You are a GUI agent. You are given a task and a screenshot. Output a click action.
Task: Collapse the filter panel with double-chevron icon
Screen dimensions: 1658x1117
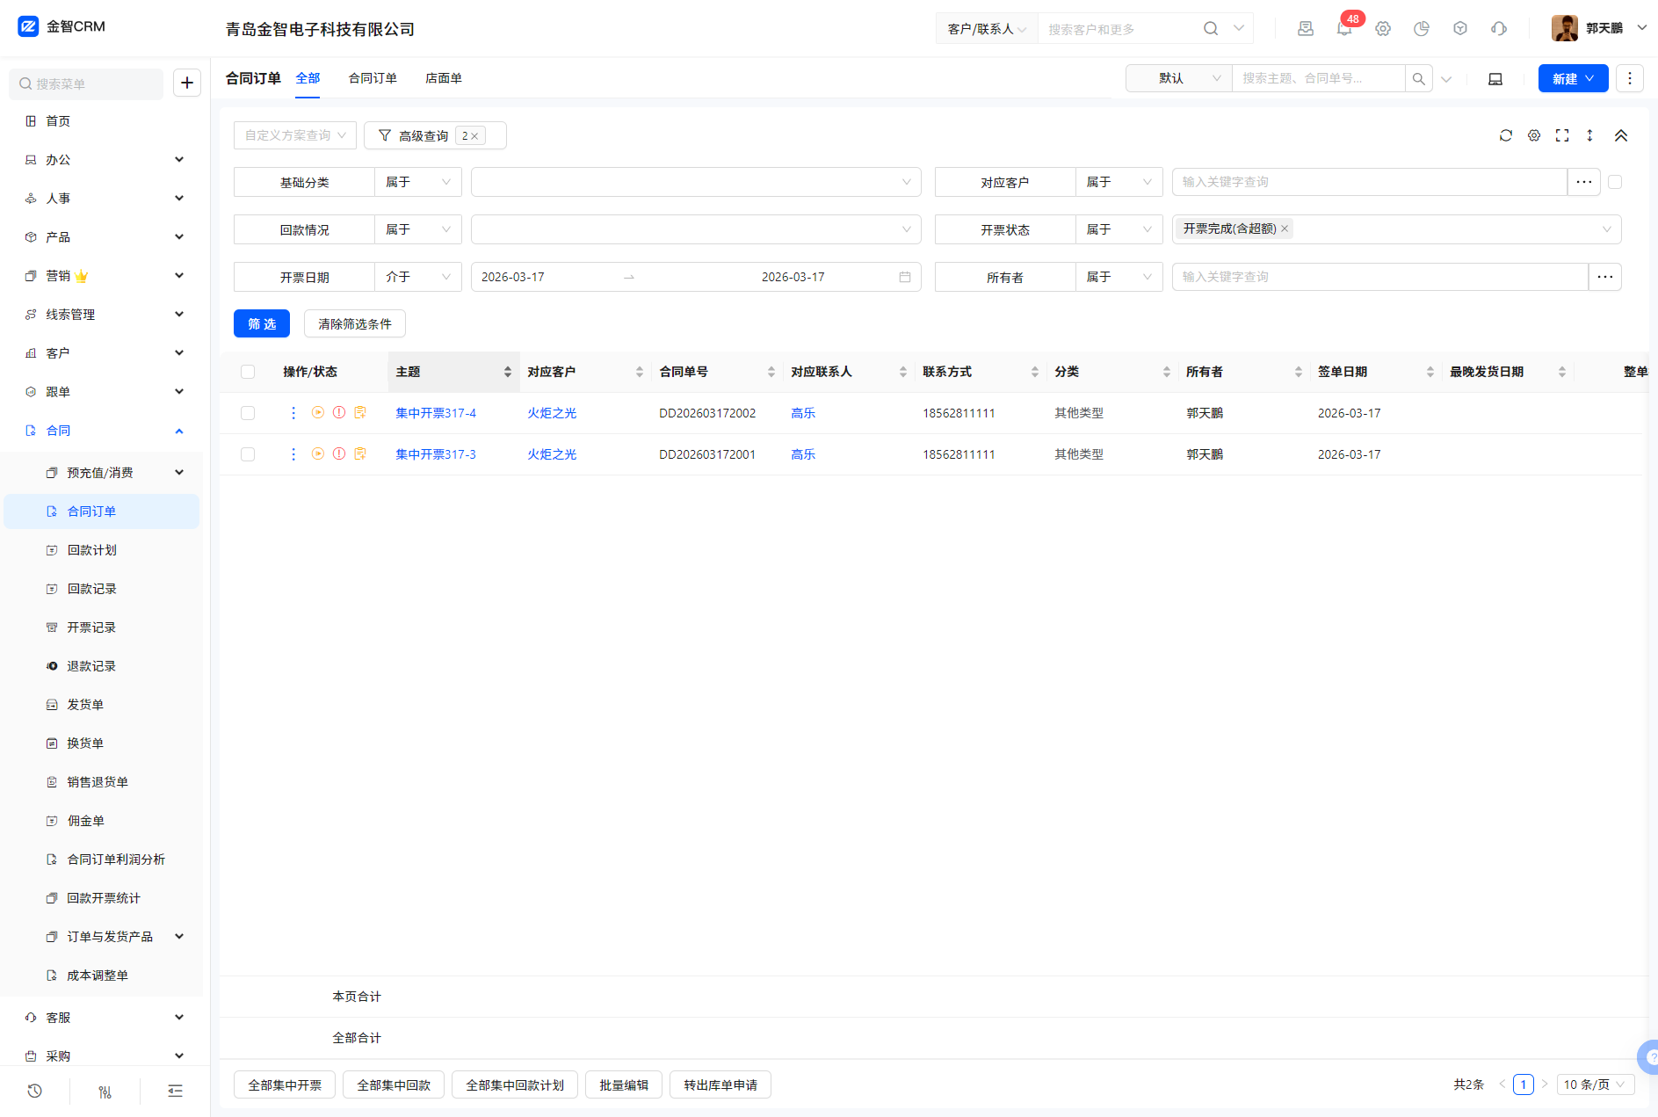tap(1621, 135)
